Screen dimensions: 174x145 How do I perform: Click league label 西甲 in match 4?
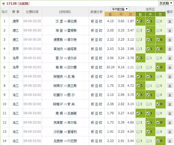(x=16, y=49)
